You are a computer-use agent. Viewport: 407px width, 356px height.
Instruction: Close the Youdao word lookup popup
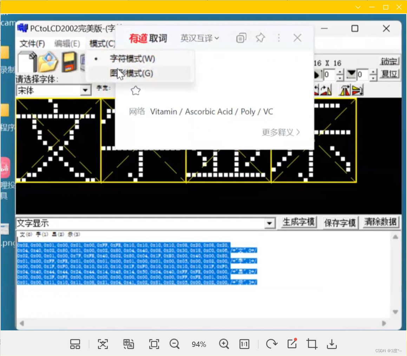click(297, 38)
